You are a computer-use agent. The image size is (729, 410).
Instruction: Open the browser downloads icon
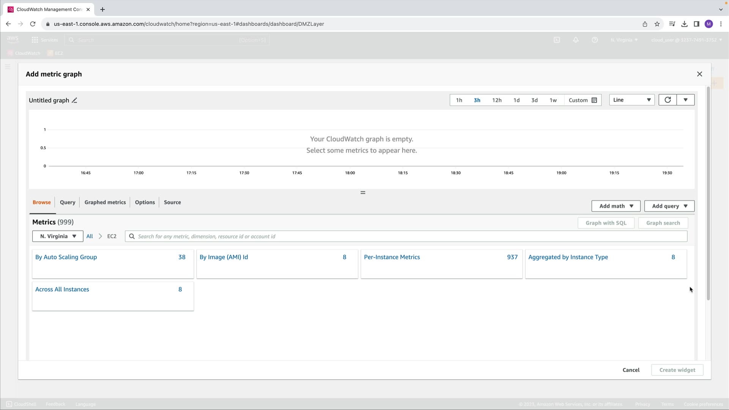(x=684, y=24)
